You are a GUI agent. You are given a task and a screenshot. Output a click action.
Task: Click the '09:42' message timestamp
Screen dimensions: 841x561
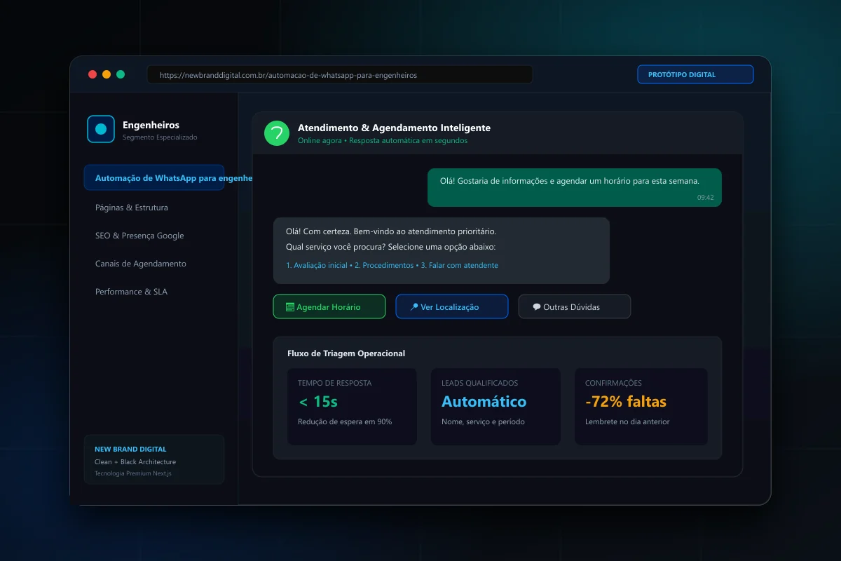705,198
